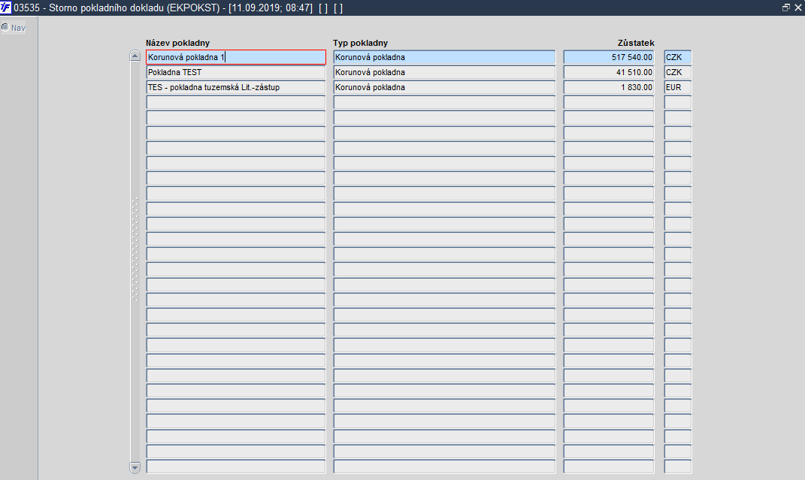Click balance value 41 510.00
Screen dimensions: 805x480
[x=609, y=72]
